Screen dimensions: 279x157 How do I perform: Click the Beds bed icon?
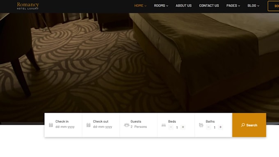click(x=164, y=125)
